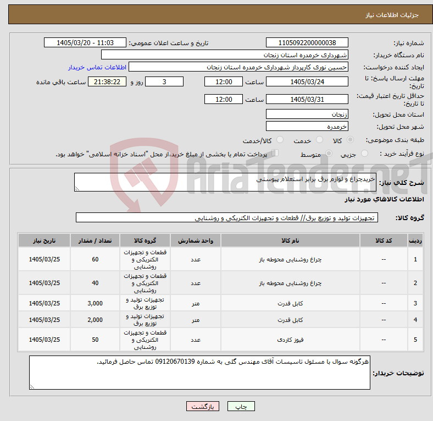The height and width of the screenshot is (421, 433).
Task: Click the need date in row 5
Action: click(x=44, y=340)
